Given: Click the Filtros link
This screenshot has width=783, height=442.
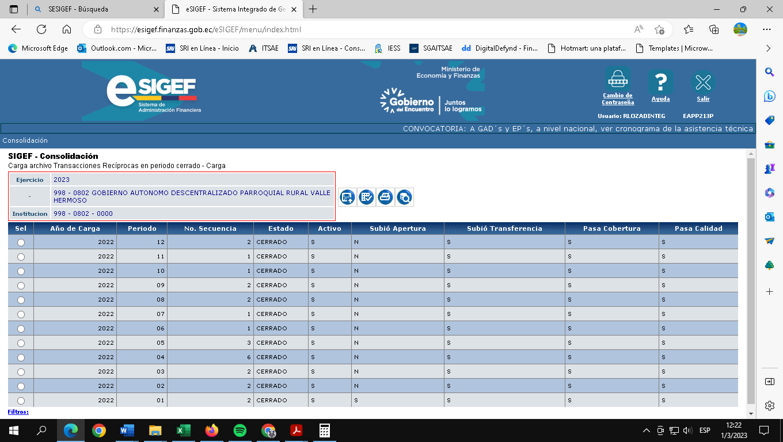Looking at the screenshot, I should (x=18, y=411).
